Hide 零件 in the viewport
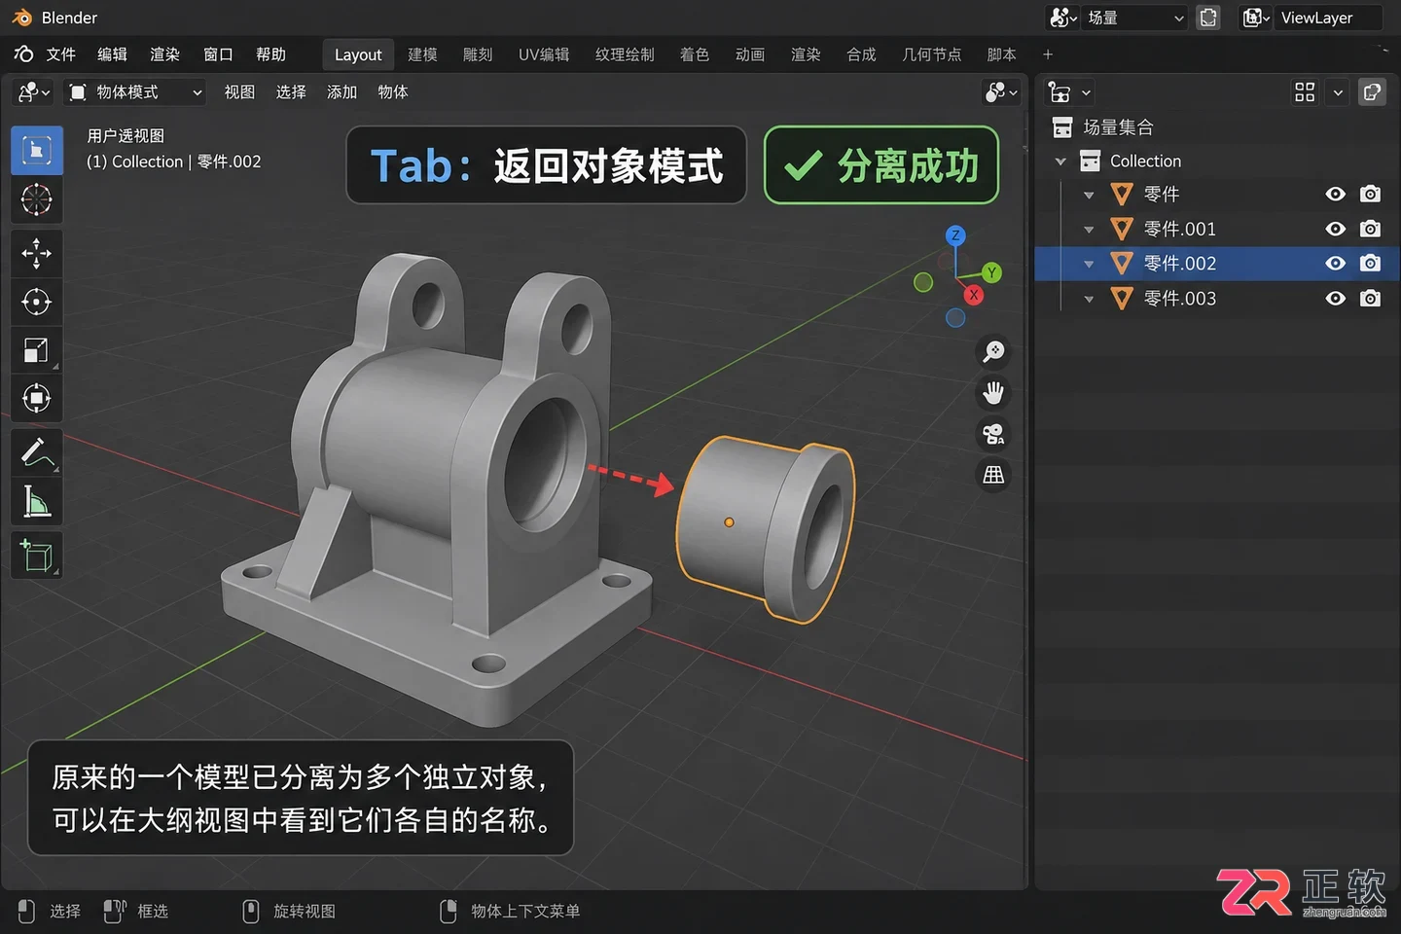This screenshot has width=1401, height=934. (1336, 195)
